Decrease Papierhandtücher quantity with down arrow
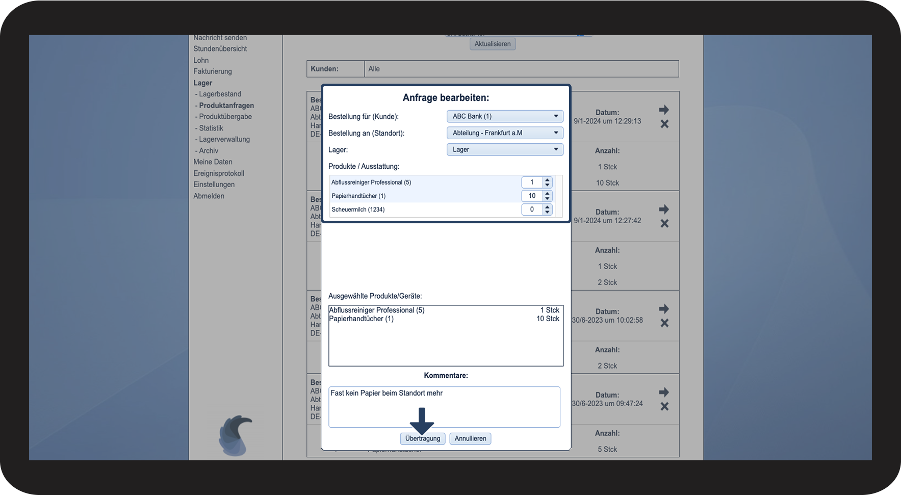Viewport: 901px width, 495px height. tap(548, 198)
